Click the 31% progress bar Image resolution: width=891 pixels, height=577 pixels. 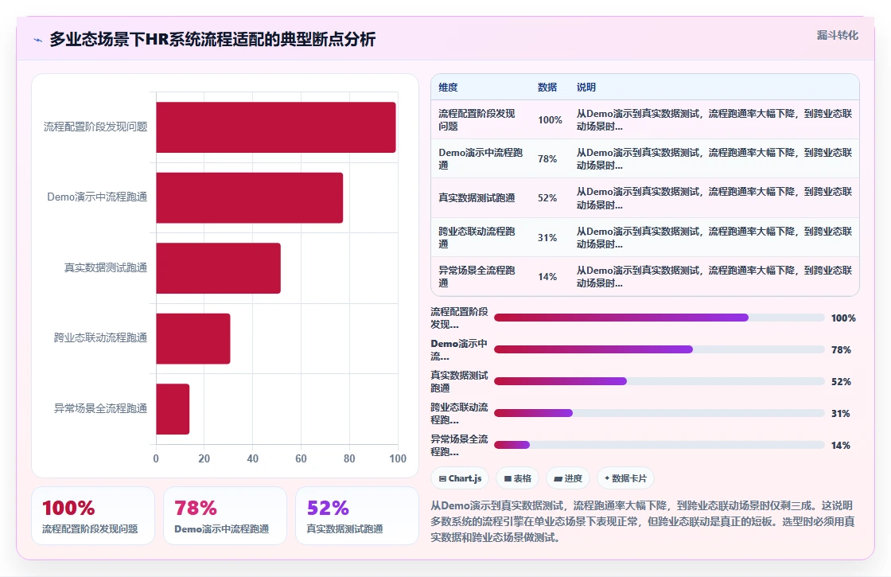point(659,413)
